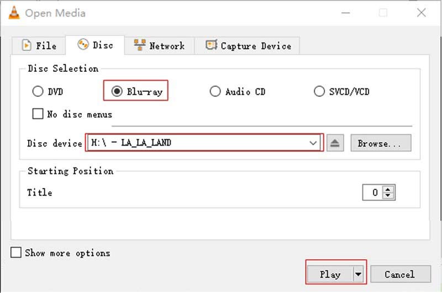Click the Browse... button
This screenshot has width=442, height=293.
coord(381,143)
